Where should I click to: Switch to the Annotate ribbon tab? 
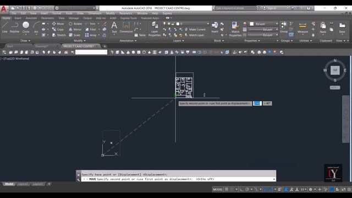coord(31,18)
